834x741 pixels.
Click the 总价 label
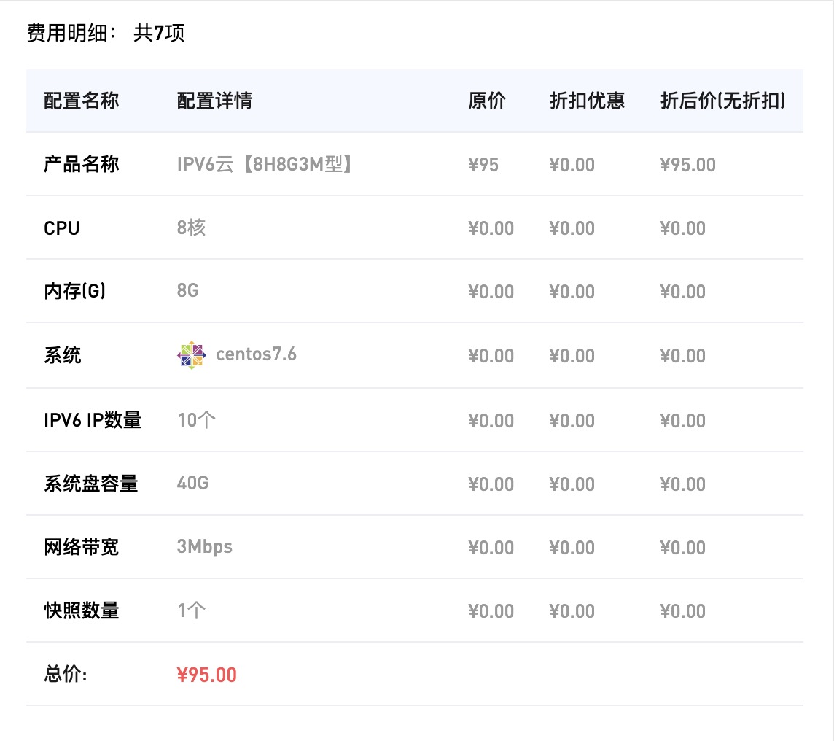(66, 674)
